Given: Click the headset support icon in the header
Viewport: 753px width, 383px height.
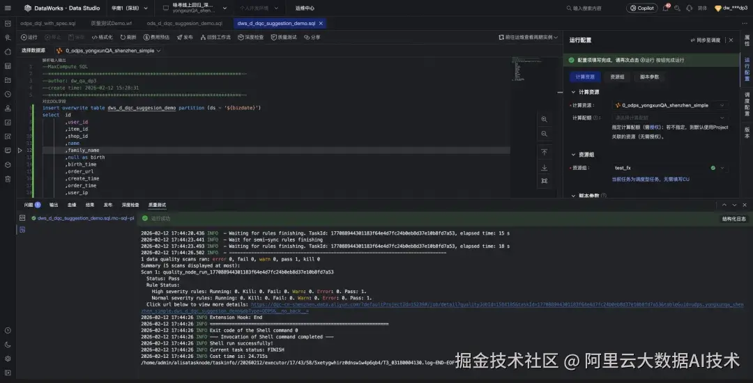Looking at the screenshot, I should click(689, 8).
